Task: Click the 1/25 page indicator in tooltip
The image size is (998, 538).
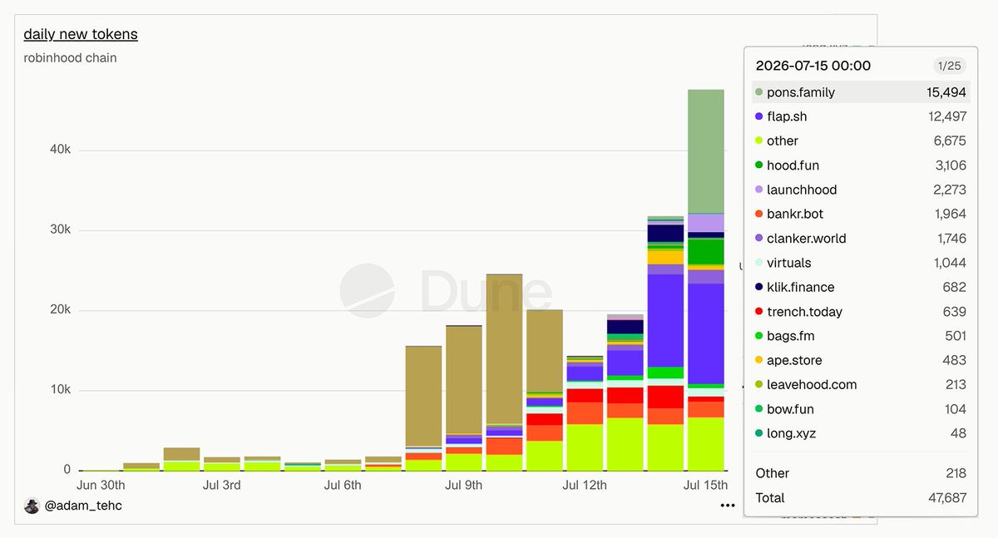Action: point(949,66)
